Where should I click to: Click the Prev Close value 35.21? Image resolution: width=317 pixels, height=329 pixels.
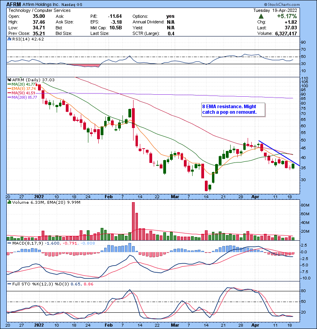click(x=39, y=34)
